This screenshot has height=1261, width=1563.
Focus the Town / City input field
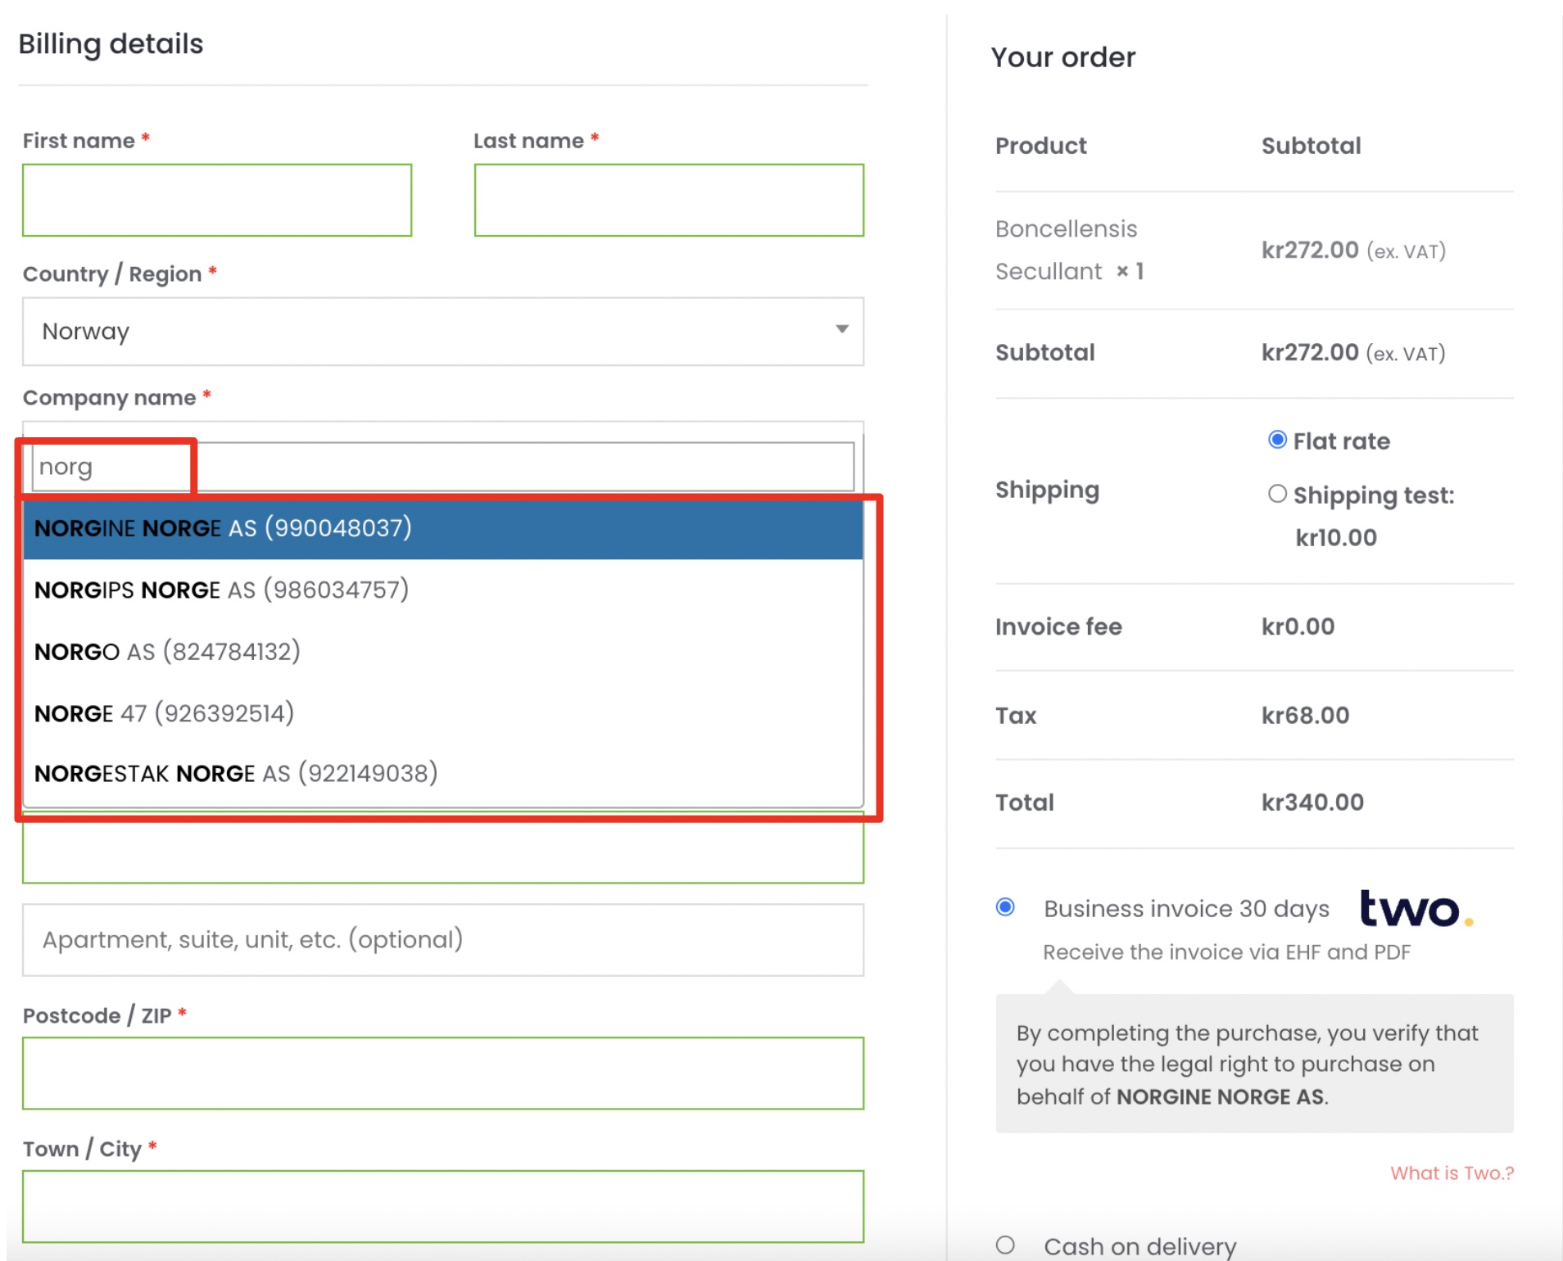[443, 1206]
